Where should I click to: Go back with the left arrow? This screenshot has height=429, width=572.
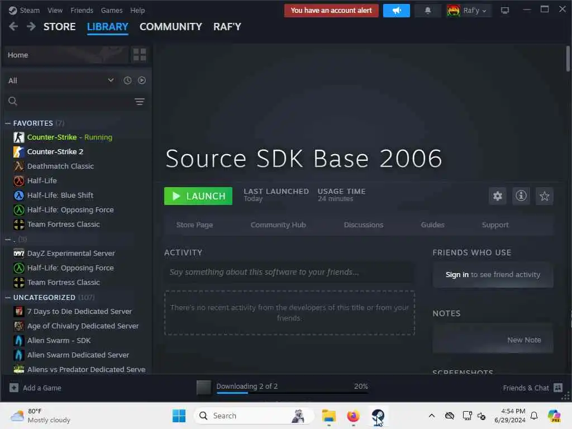13,27
